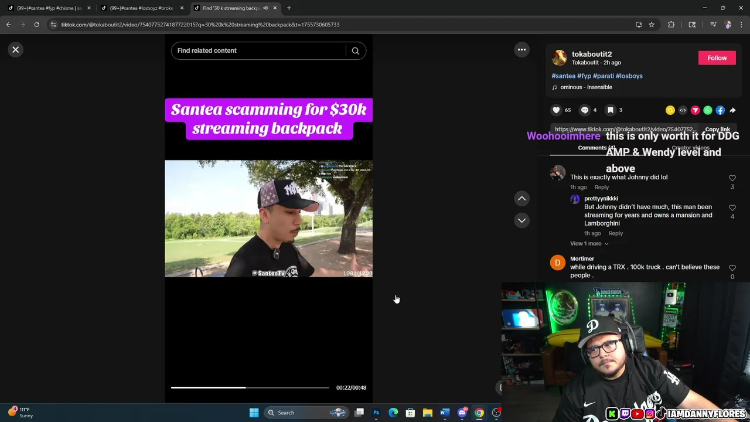Open the #losboys hashtag
The height and width of the screenshot is (422, 750).
click(x=629, y=76)
